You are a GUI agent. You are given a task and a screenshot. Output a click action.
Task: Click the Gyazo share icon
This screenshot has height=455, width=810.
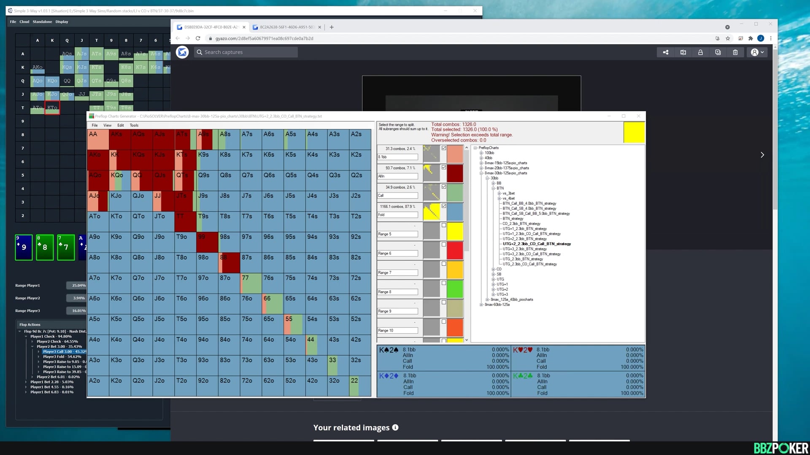tap(665, 52)
